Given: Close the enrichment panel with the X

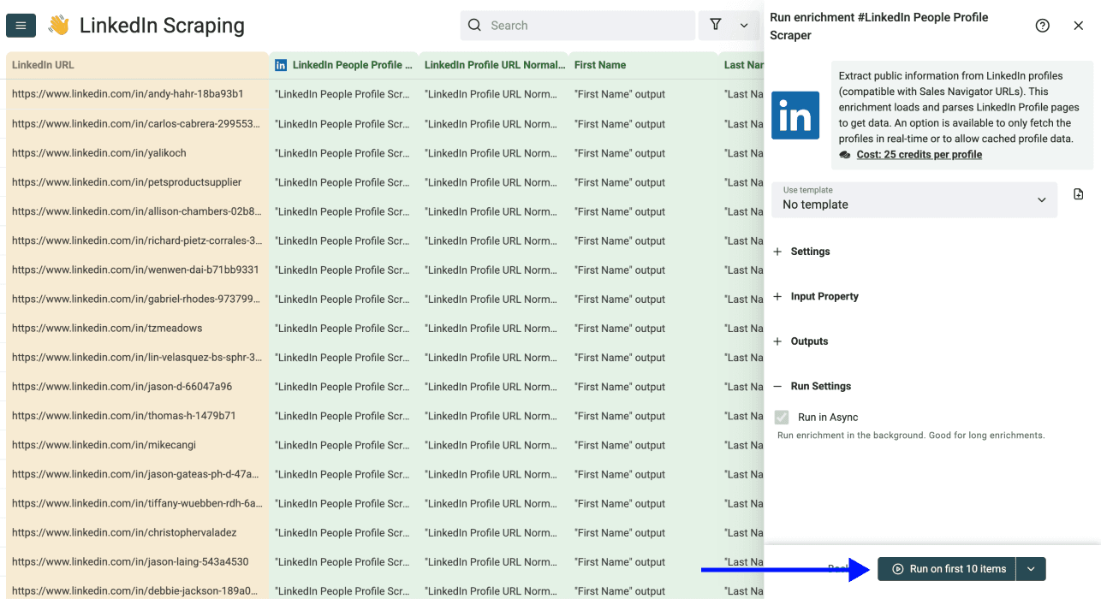Looking at the screenshot, I should tap(1078, 26).
